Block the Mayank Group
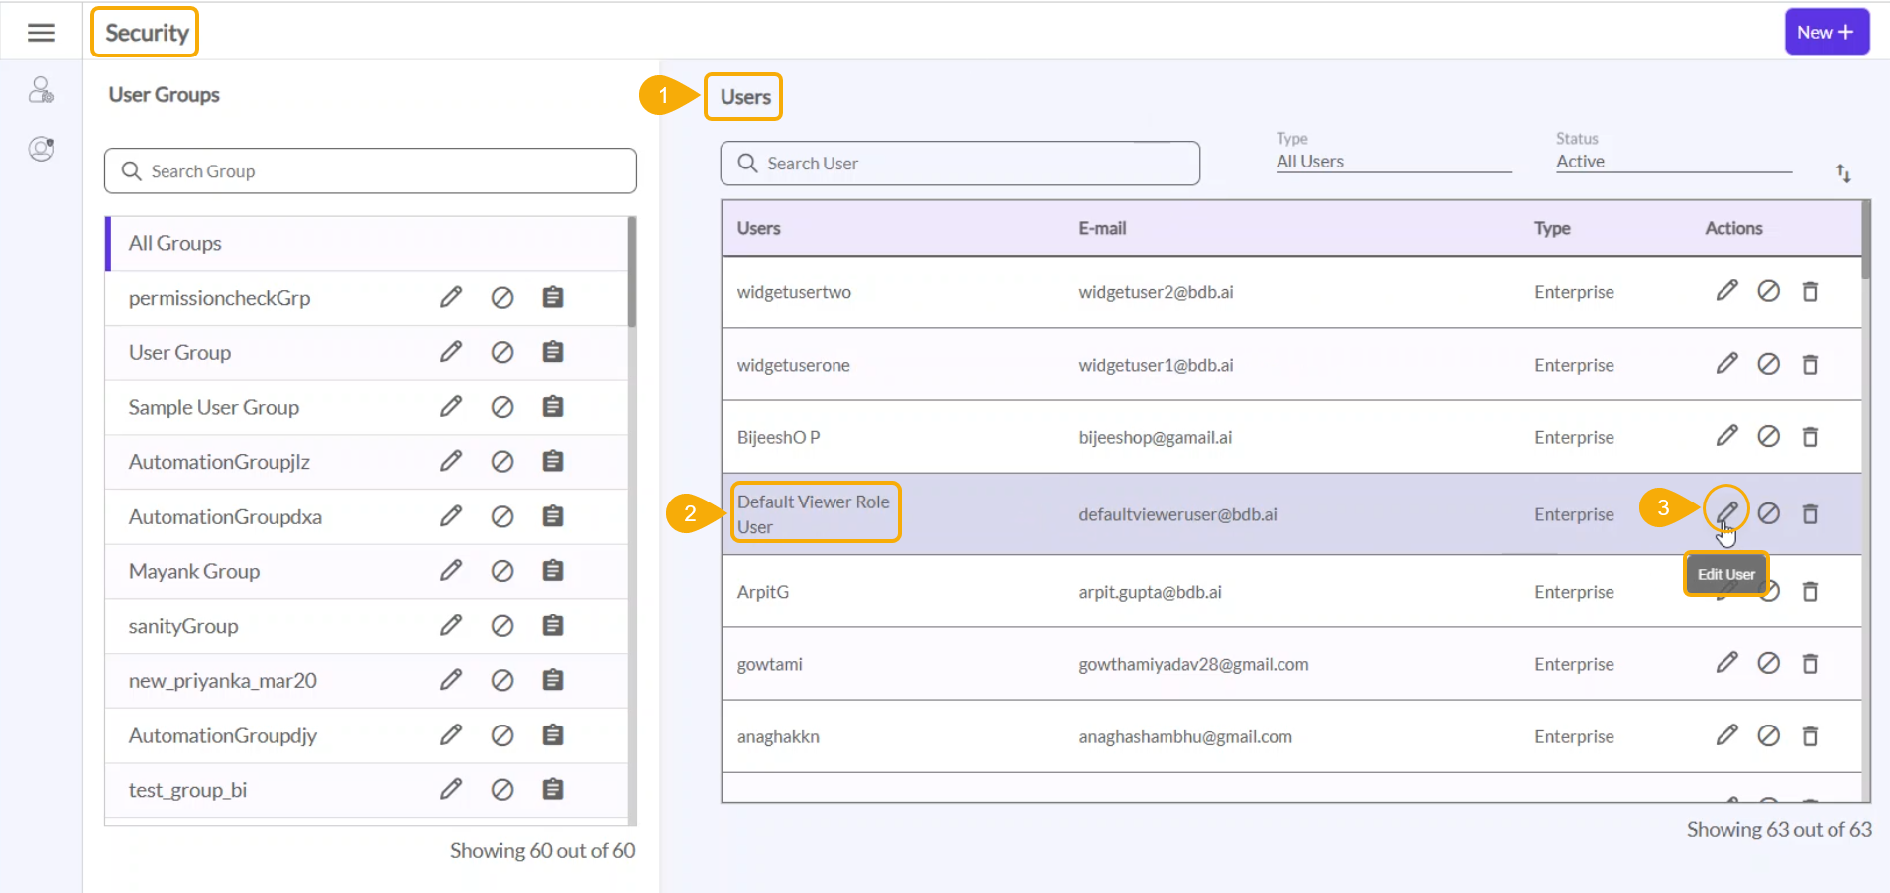Image resolution: width=1890 pixels, height=893 pixels. click(x=502, y=572)
